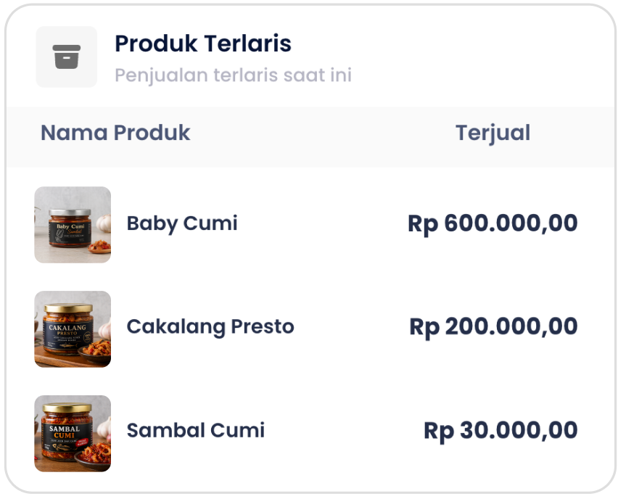Click the Baby Cumi product thumbnail
Viewport: 618px width, 499px height.
tap(73, 225)
